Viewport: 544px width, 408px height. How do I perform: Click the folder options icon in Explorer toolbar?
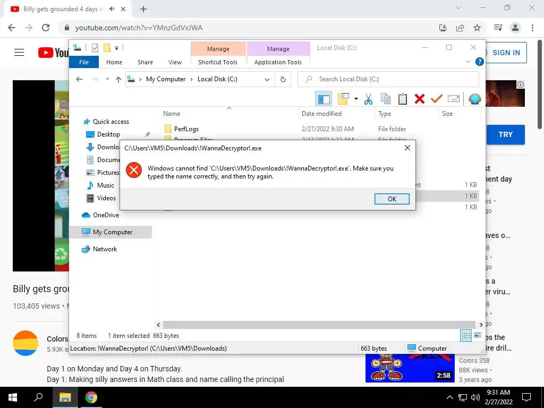(x=343, y=99)
